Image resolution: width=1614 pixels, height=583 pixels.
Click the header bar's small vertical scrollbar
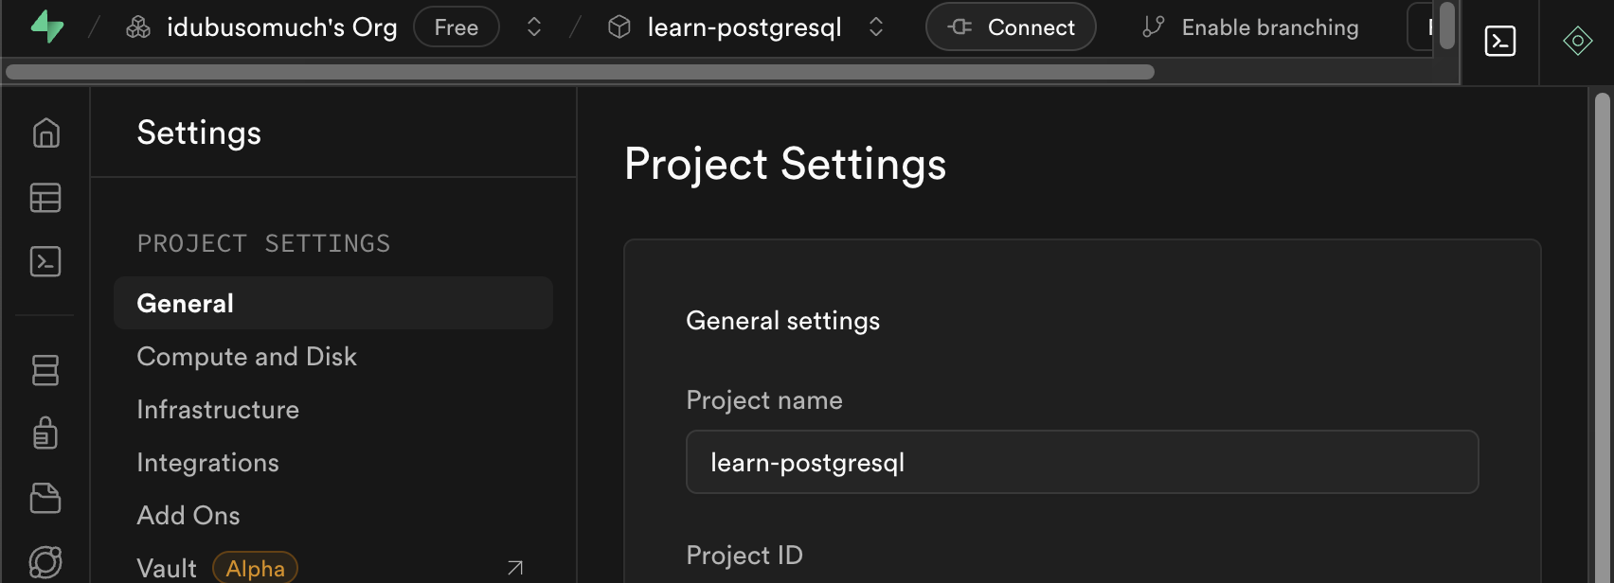1446,26
